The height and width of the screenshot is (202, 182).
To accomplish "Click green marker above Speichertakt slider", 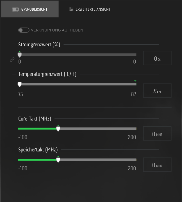I will pos(58,156).
